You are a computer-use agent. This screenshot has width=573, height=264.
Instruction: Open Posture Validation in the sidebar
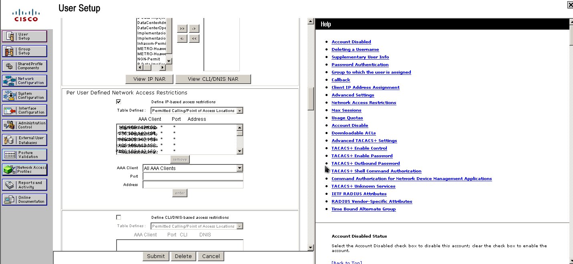pyautogui.click(x=24, y=155)
